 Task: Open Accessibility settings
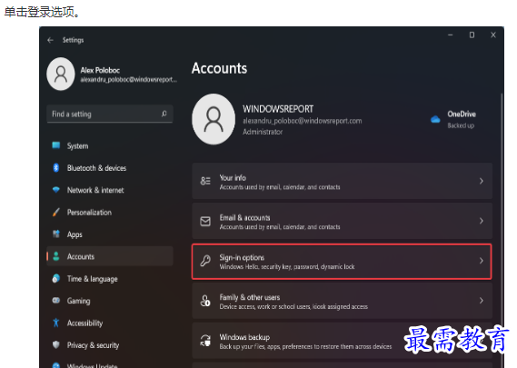[110, 323]
